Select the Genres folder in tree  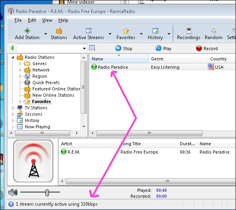40,64
